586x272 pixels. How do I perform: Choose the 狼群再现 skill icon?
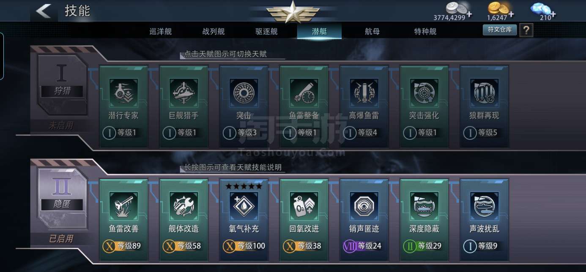click(484, 92)
